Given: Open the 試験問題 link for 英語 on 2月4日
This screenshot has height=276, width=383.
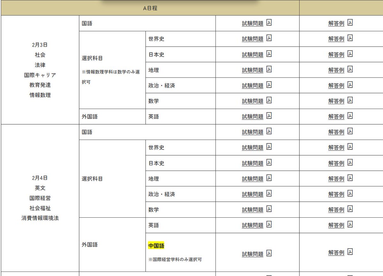Looking at the screenshot, I should [252, 225].
